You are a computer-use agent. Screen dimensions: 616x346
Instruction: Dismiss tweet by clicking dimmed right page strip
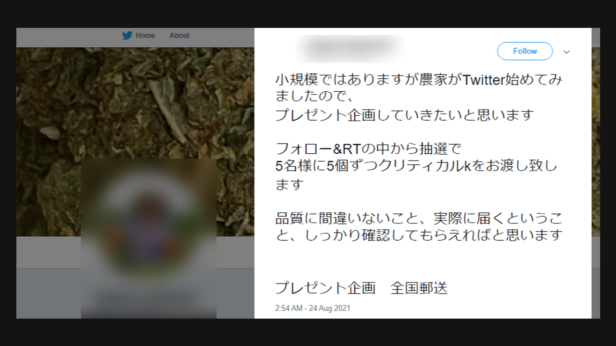coord(596,173)
